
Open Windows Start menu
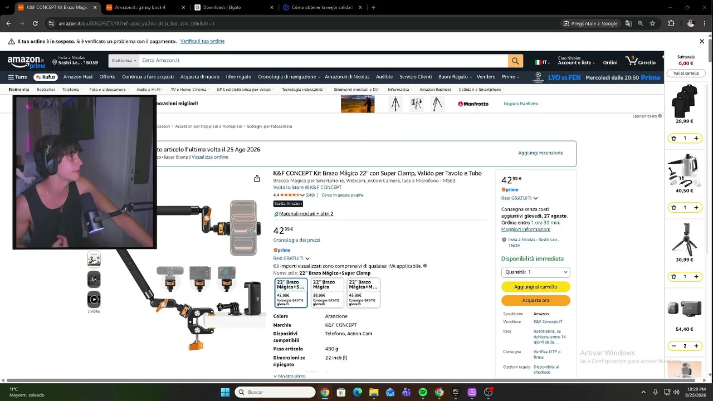pyautogui.click(x=225, y=392)
